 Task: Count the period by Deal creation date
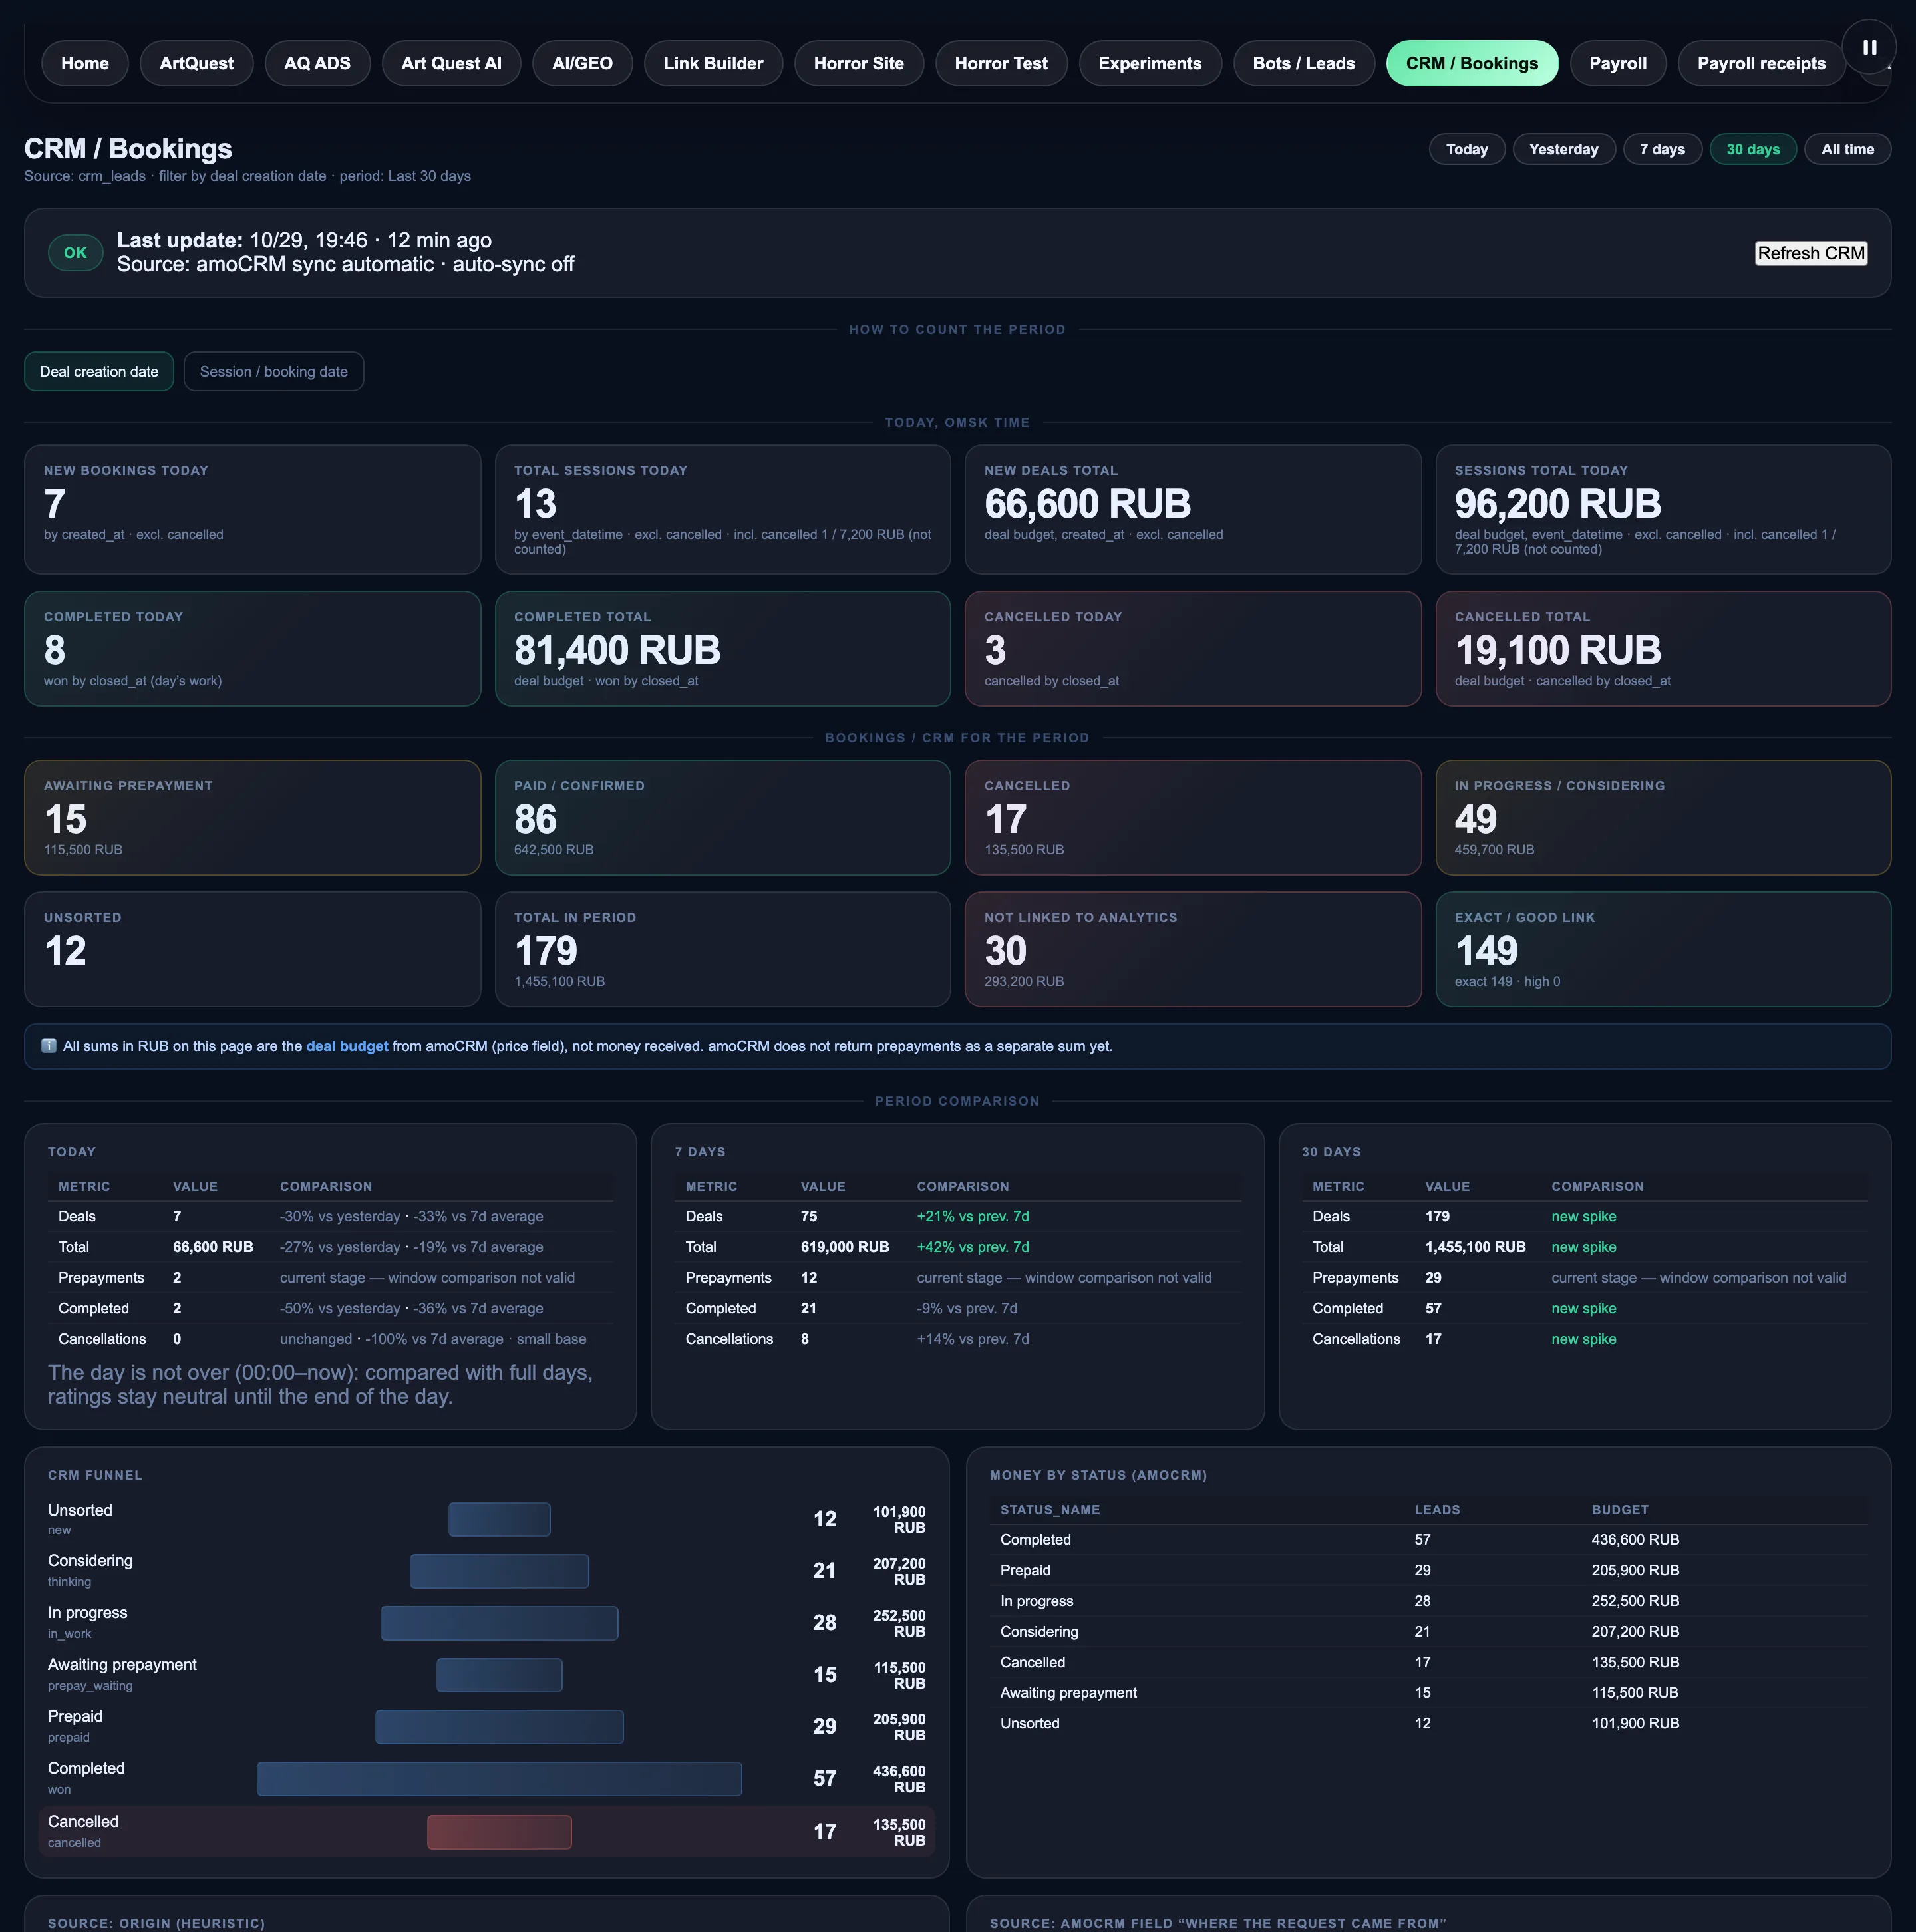tap(99, 371)
